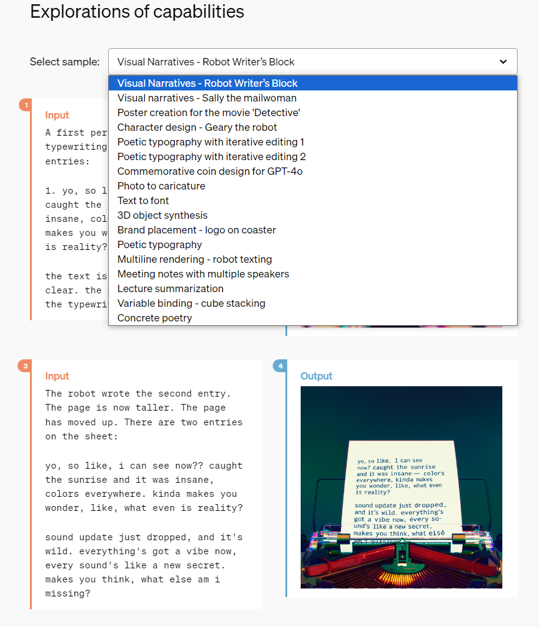Pick Character design - Geary the robot
The image size is (539, 627).
[x=313, y=127]
